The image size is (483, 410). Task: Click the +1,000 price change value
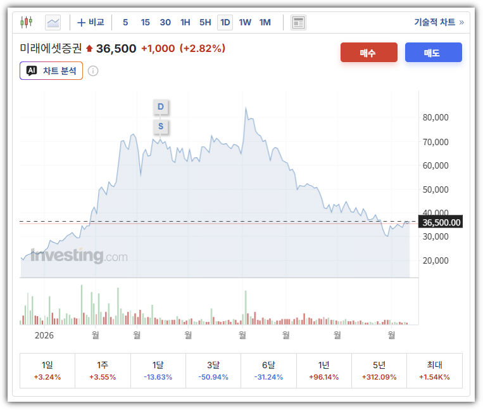pos(158,48)
